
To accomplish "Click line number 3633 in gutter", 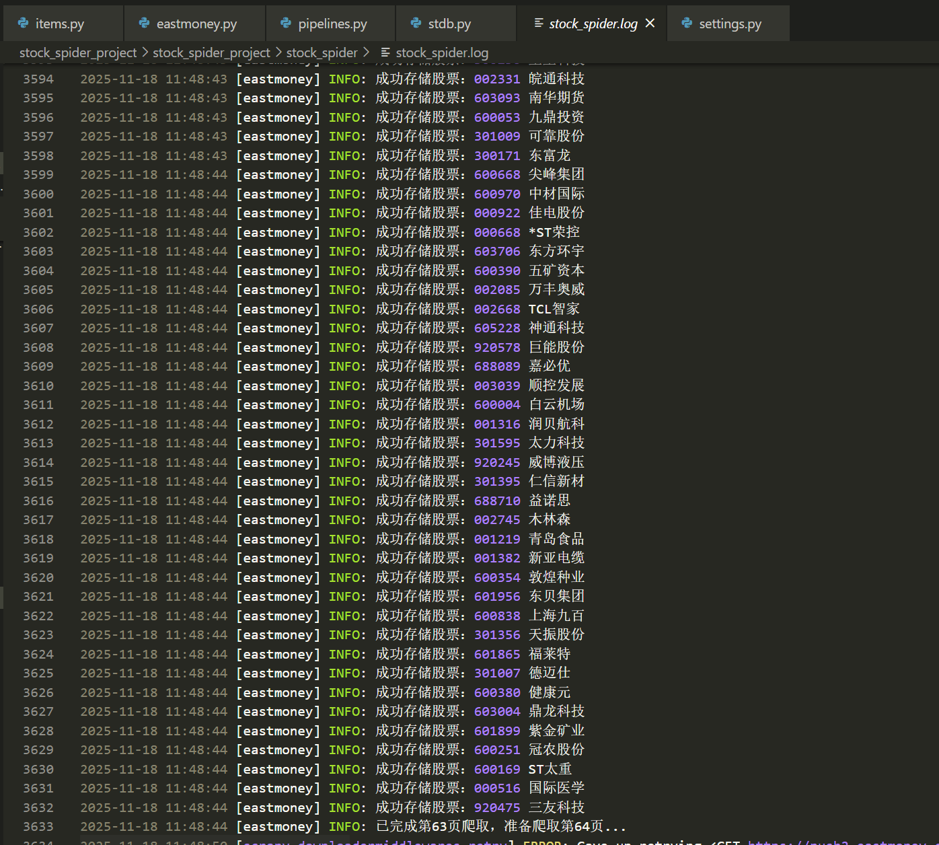I will tap(38, 827).
